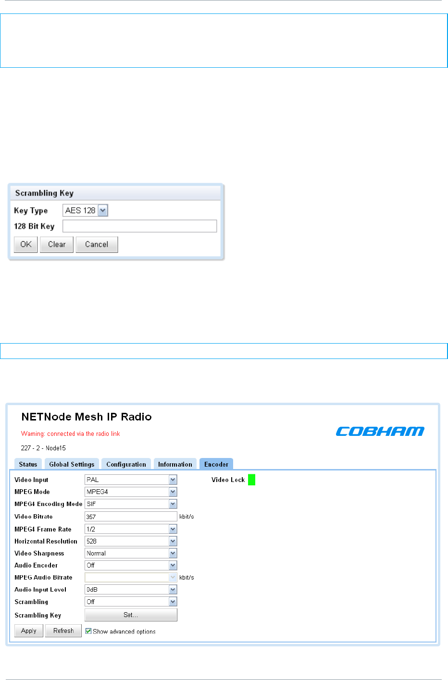448x680 pixels.
Task: Open the Horizontal Resolution dropdown showing 528
Action: click(131, 541)
